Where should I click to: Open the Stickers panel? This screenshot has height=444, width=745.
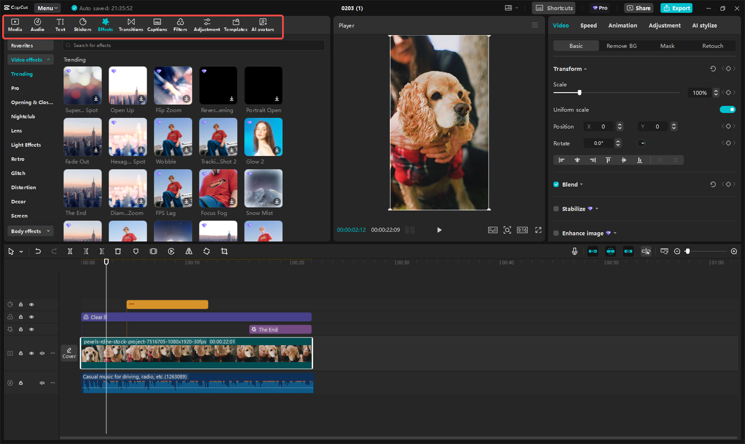[x=82, y=25]
